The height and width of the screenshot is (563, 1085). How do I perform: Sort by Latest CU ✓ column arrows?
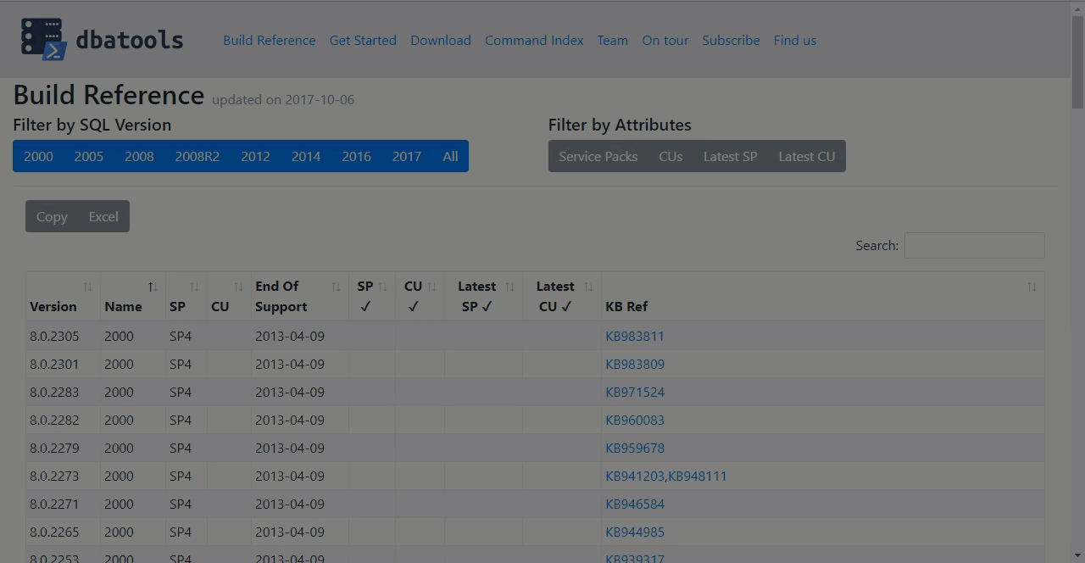click(588, 287)
